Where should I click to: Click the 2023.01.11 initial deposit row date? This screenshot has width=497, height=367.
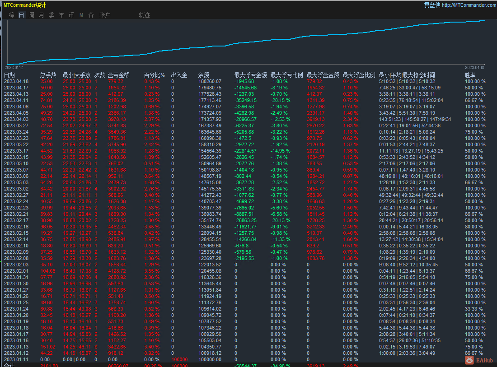16,360
